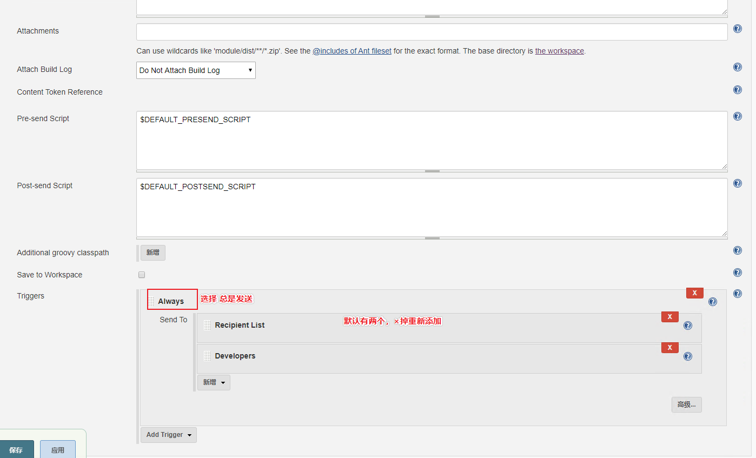Expand the Add Trigger dropdown
Viewport: 756px width, 458px height.
tap(168, 435)
